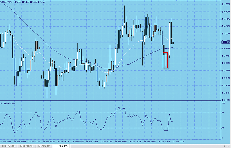Viewport: 231px width, 148px height.
Task: Click the left arrow in the tab bar
Action: click(x=224, y=146)
